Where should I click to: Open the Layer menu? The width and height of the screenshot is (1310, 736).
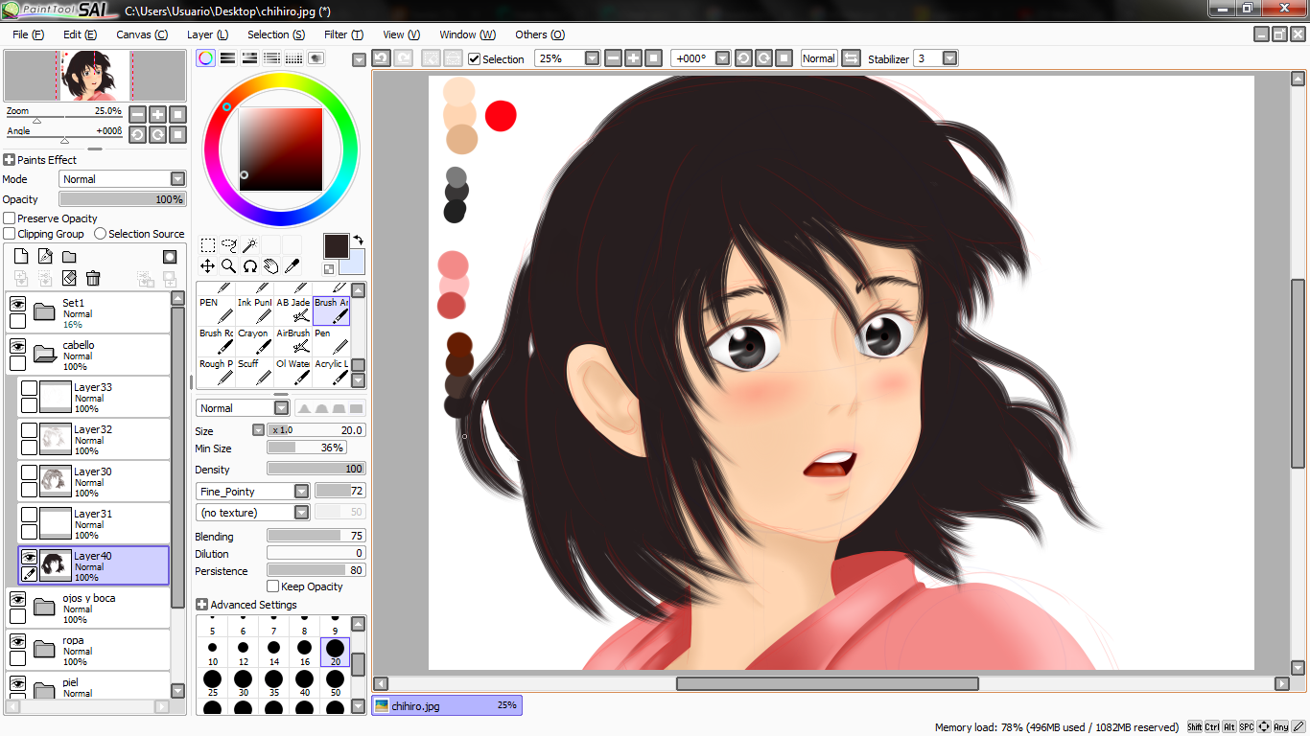[x=207, y=34]
